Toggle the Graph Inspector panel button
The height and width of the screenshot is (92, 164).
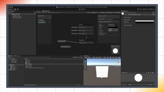pyautogui.click(x=110, y=13)
